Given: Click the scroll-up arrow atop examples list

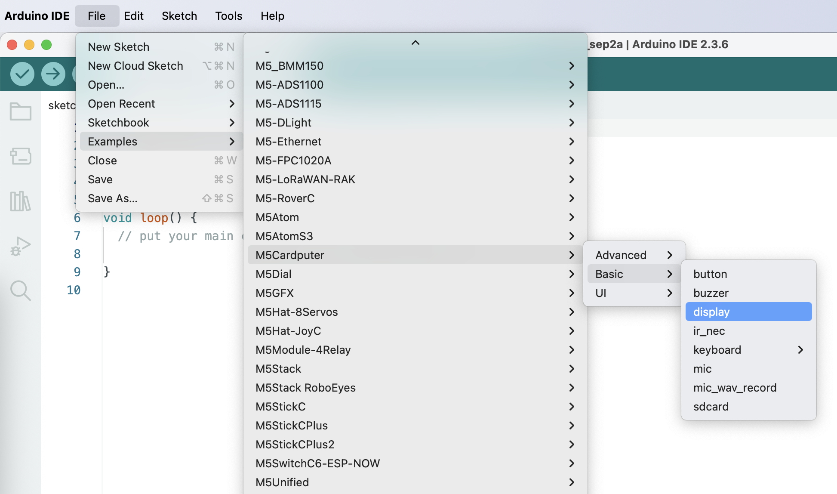Looking at the screenshot, I should tap(415, 43).
